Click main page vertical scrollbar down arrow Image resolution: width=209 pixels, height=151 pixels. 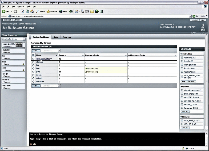(x=206, y=131)
